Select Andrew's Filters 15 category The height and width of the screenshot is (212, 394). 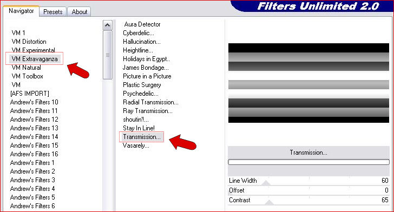[34, 145]
